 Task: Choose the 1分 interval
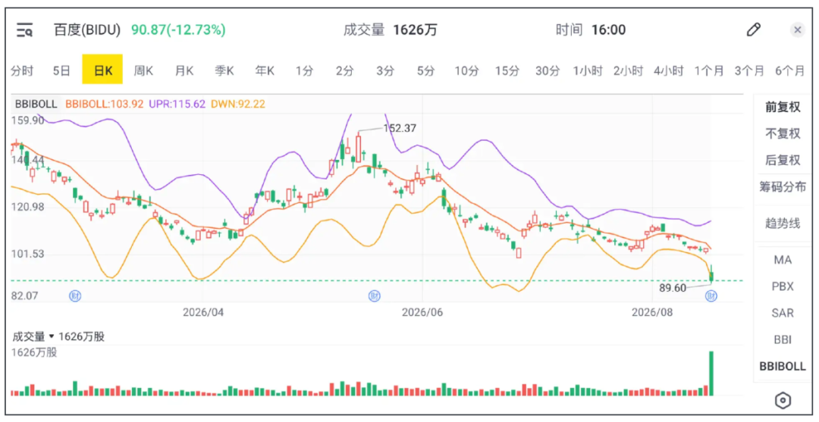305,70
